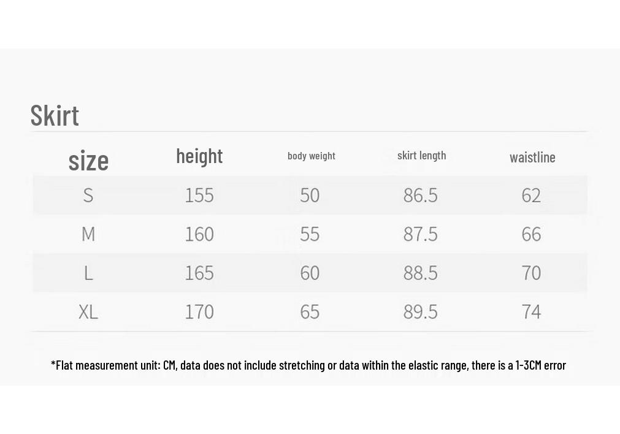Image resolution: width=620 pixels, height=434 pixels.
Task: Click waistline value 74
Action: (x=531, y=312)
